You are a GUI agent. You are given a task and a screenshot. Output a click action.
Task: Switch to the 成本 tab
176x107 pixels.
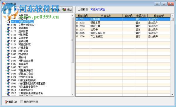[55, 10]
